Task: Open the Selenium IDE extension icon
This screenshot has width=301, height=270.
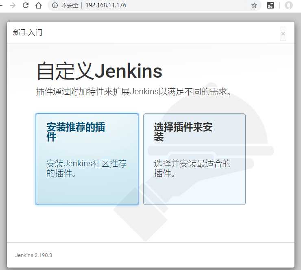Action: pyautogui.click(x=270, y=5)
